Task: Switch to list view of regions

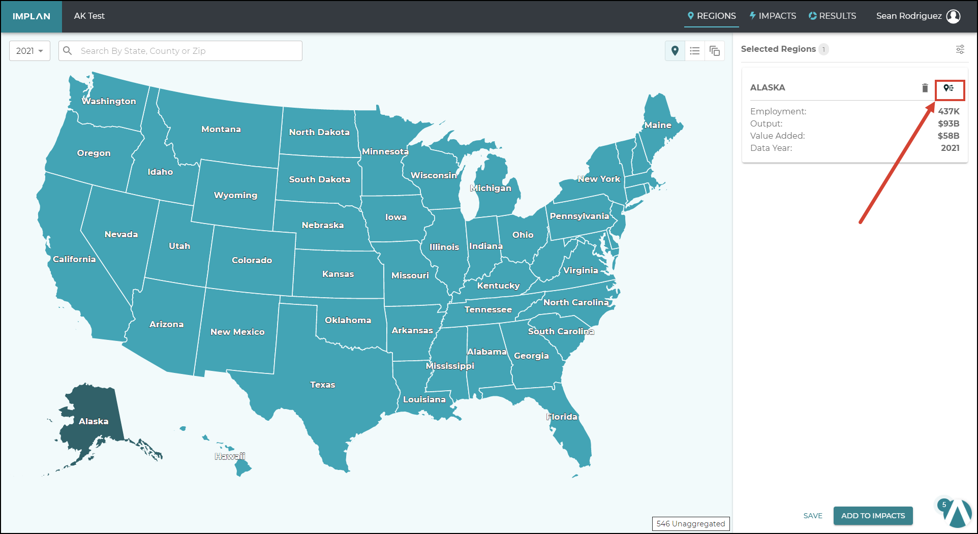Action: (x=695, y=51)
